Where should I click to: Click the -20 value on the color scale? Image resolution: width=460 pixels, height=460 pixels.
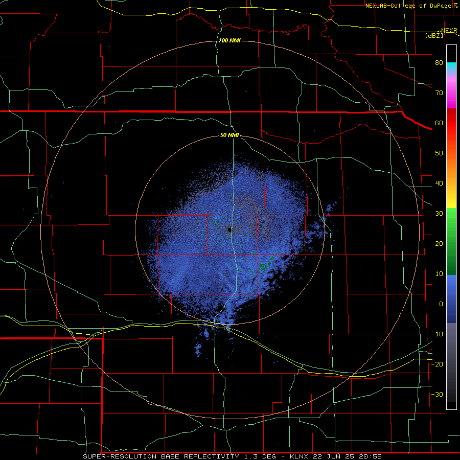(x=437, y=364)
